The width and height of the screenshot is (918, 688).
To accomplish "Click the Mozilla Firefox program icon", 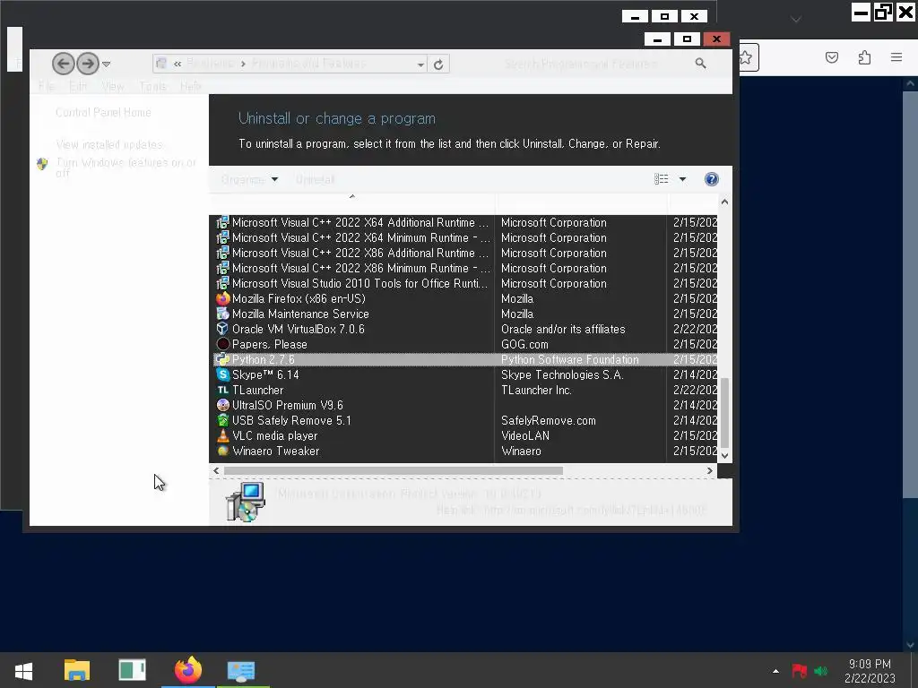I will point(222,298).
